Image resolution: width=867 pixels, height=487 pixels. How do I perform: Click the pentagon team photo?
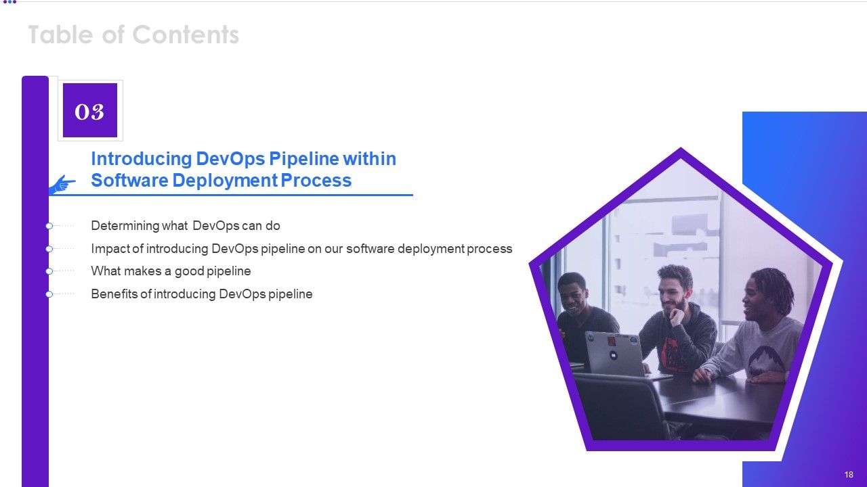point(681,299)
